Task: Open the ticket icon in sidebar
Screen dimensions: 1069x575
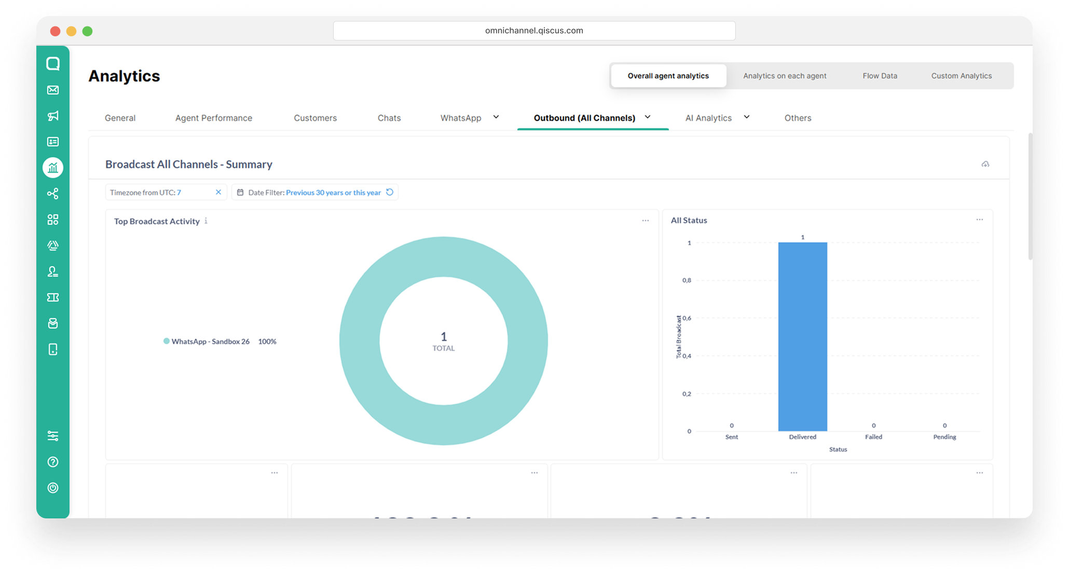Action: click(53, 297)
